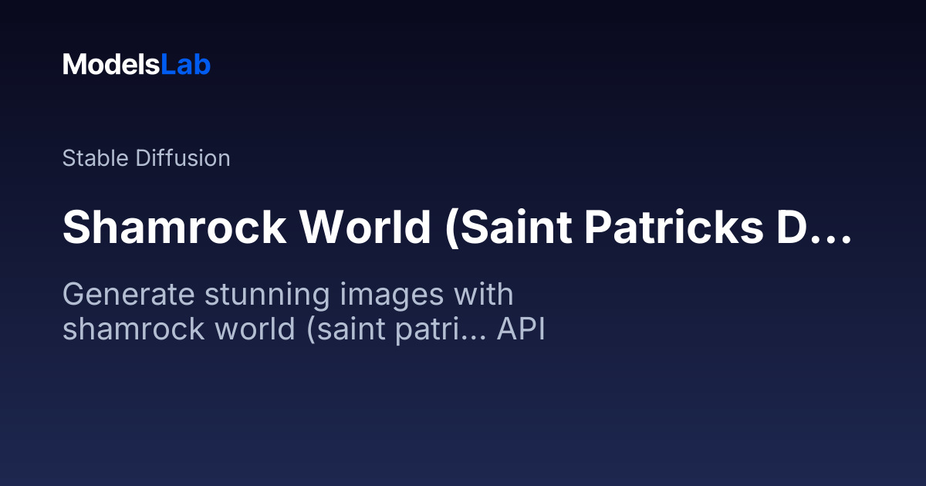The height and width of the screenshot is (486, 926).
Task: Open the Shamrock World title heading
Action: coord(457,226)
